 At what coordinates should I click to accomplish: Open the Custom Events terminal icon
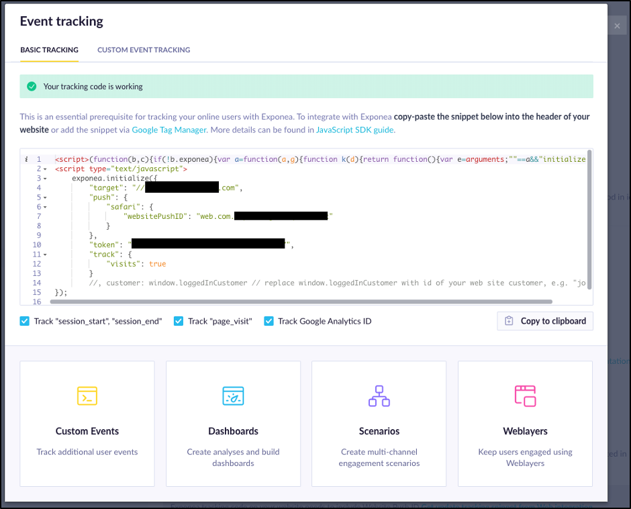pyautogui.click(x=87, y=396)
